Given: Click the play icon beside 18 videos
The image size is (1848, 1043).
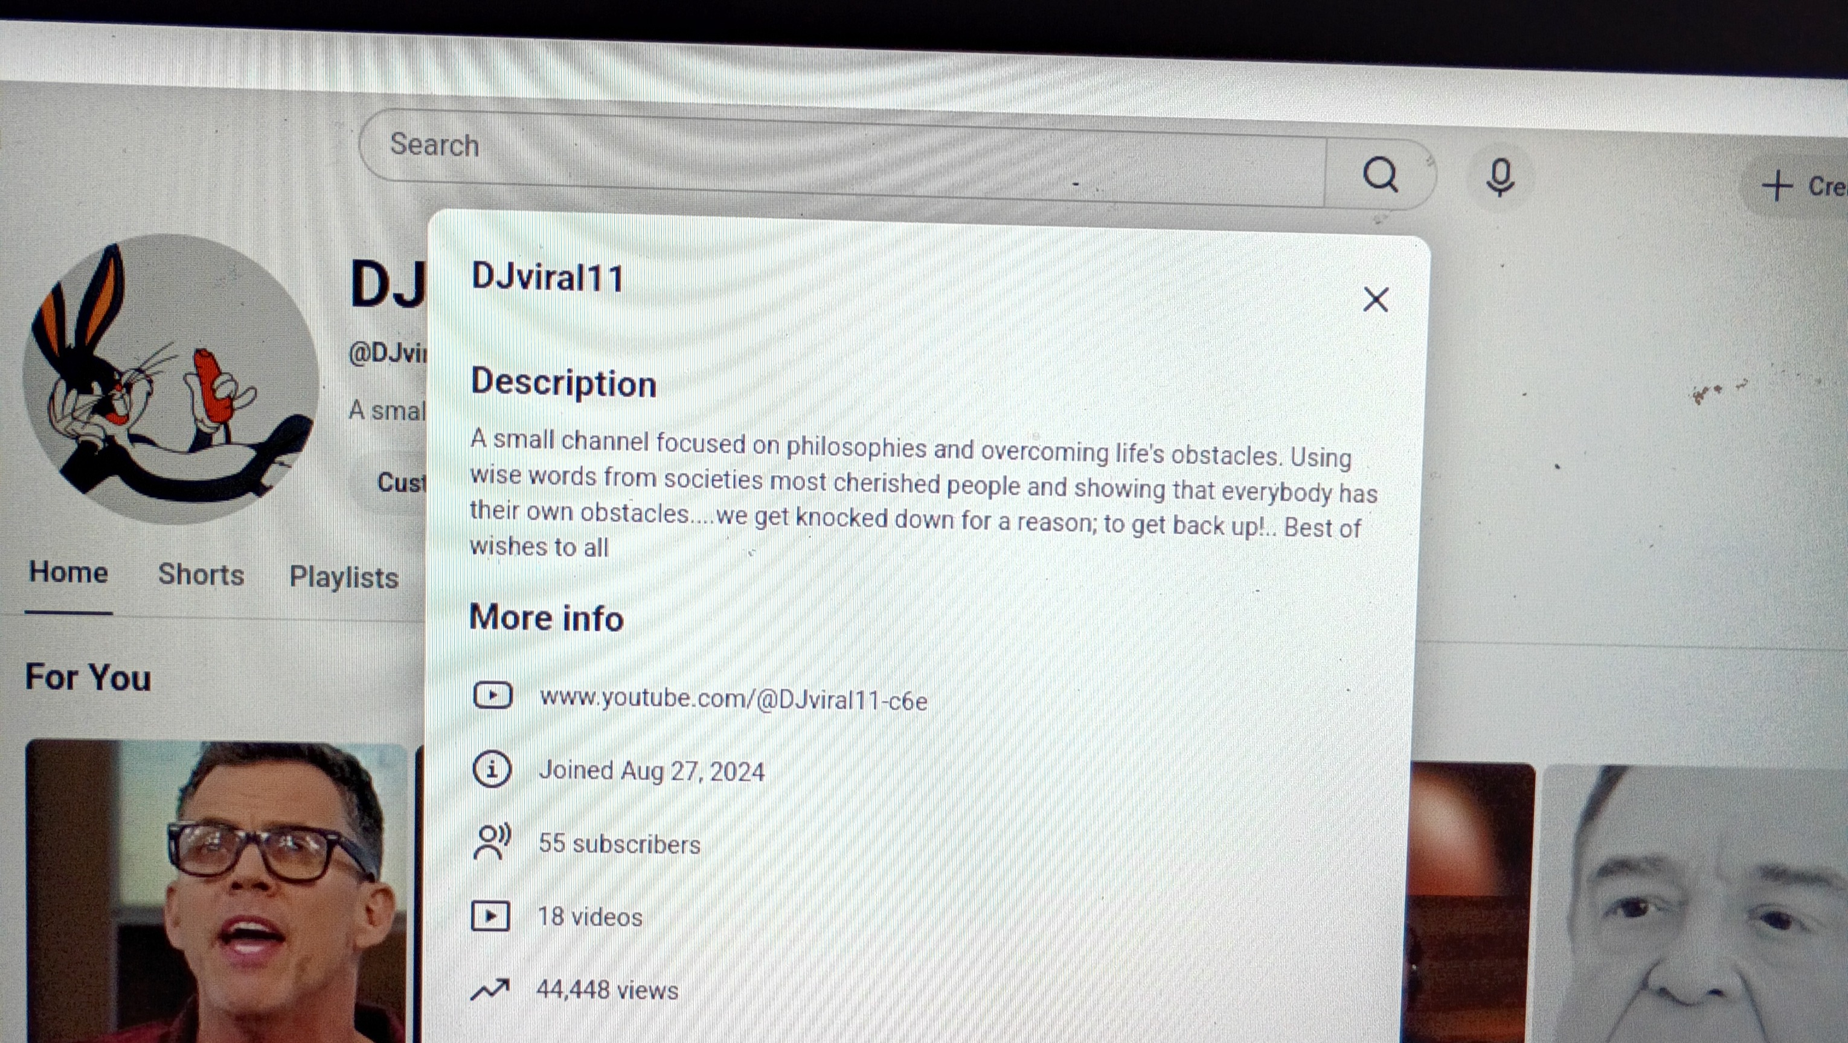Looking at the screenshot, I should coord(491,916).
